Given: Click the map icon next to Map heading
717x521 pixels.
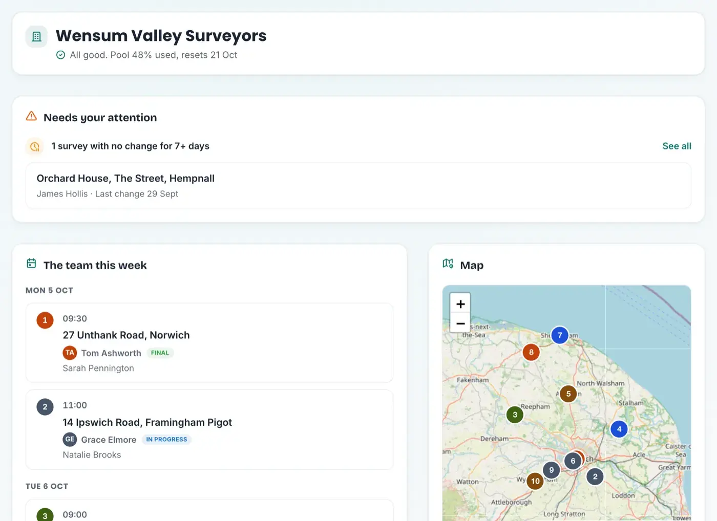Looking at the screenshot, I should point(448,264).
